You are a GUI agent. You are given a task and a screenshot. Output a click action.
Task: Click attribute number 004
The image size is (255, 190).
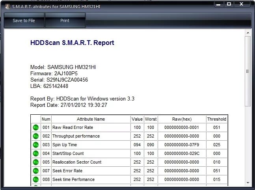(46, 153)
